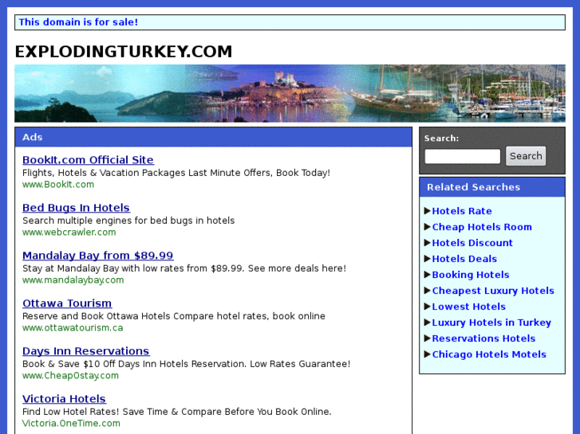Image resolution: width=580 pixels, height=434 pixels.
Task: Open the Ottawa Tourism ad link
Action: pyautogui.click(x=67, y=303)
